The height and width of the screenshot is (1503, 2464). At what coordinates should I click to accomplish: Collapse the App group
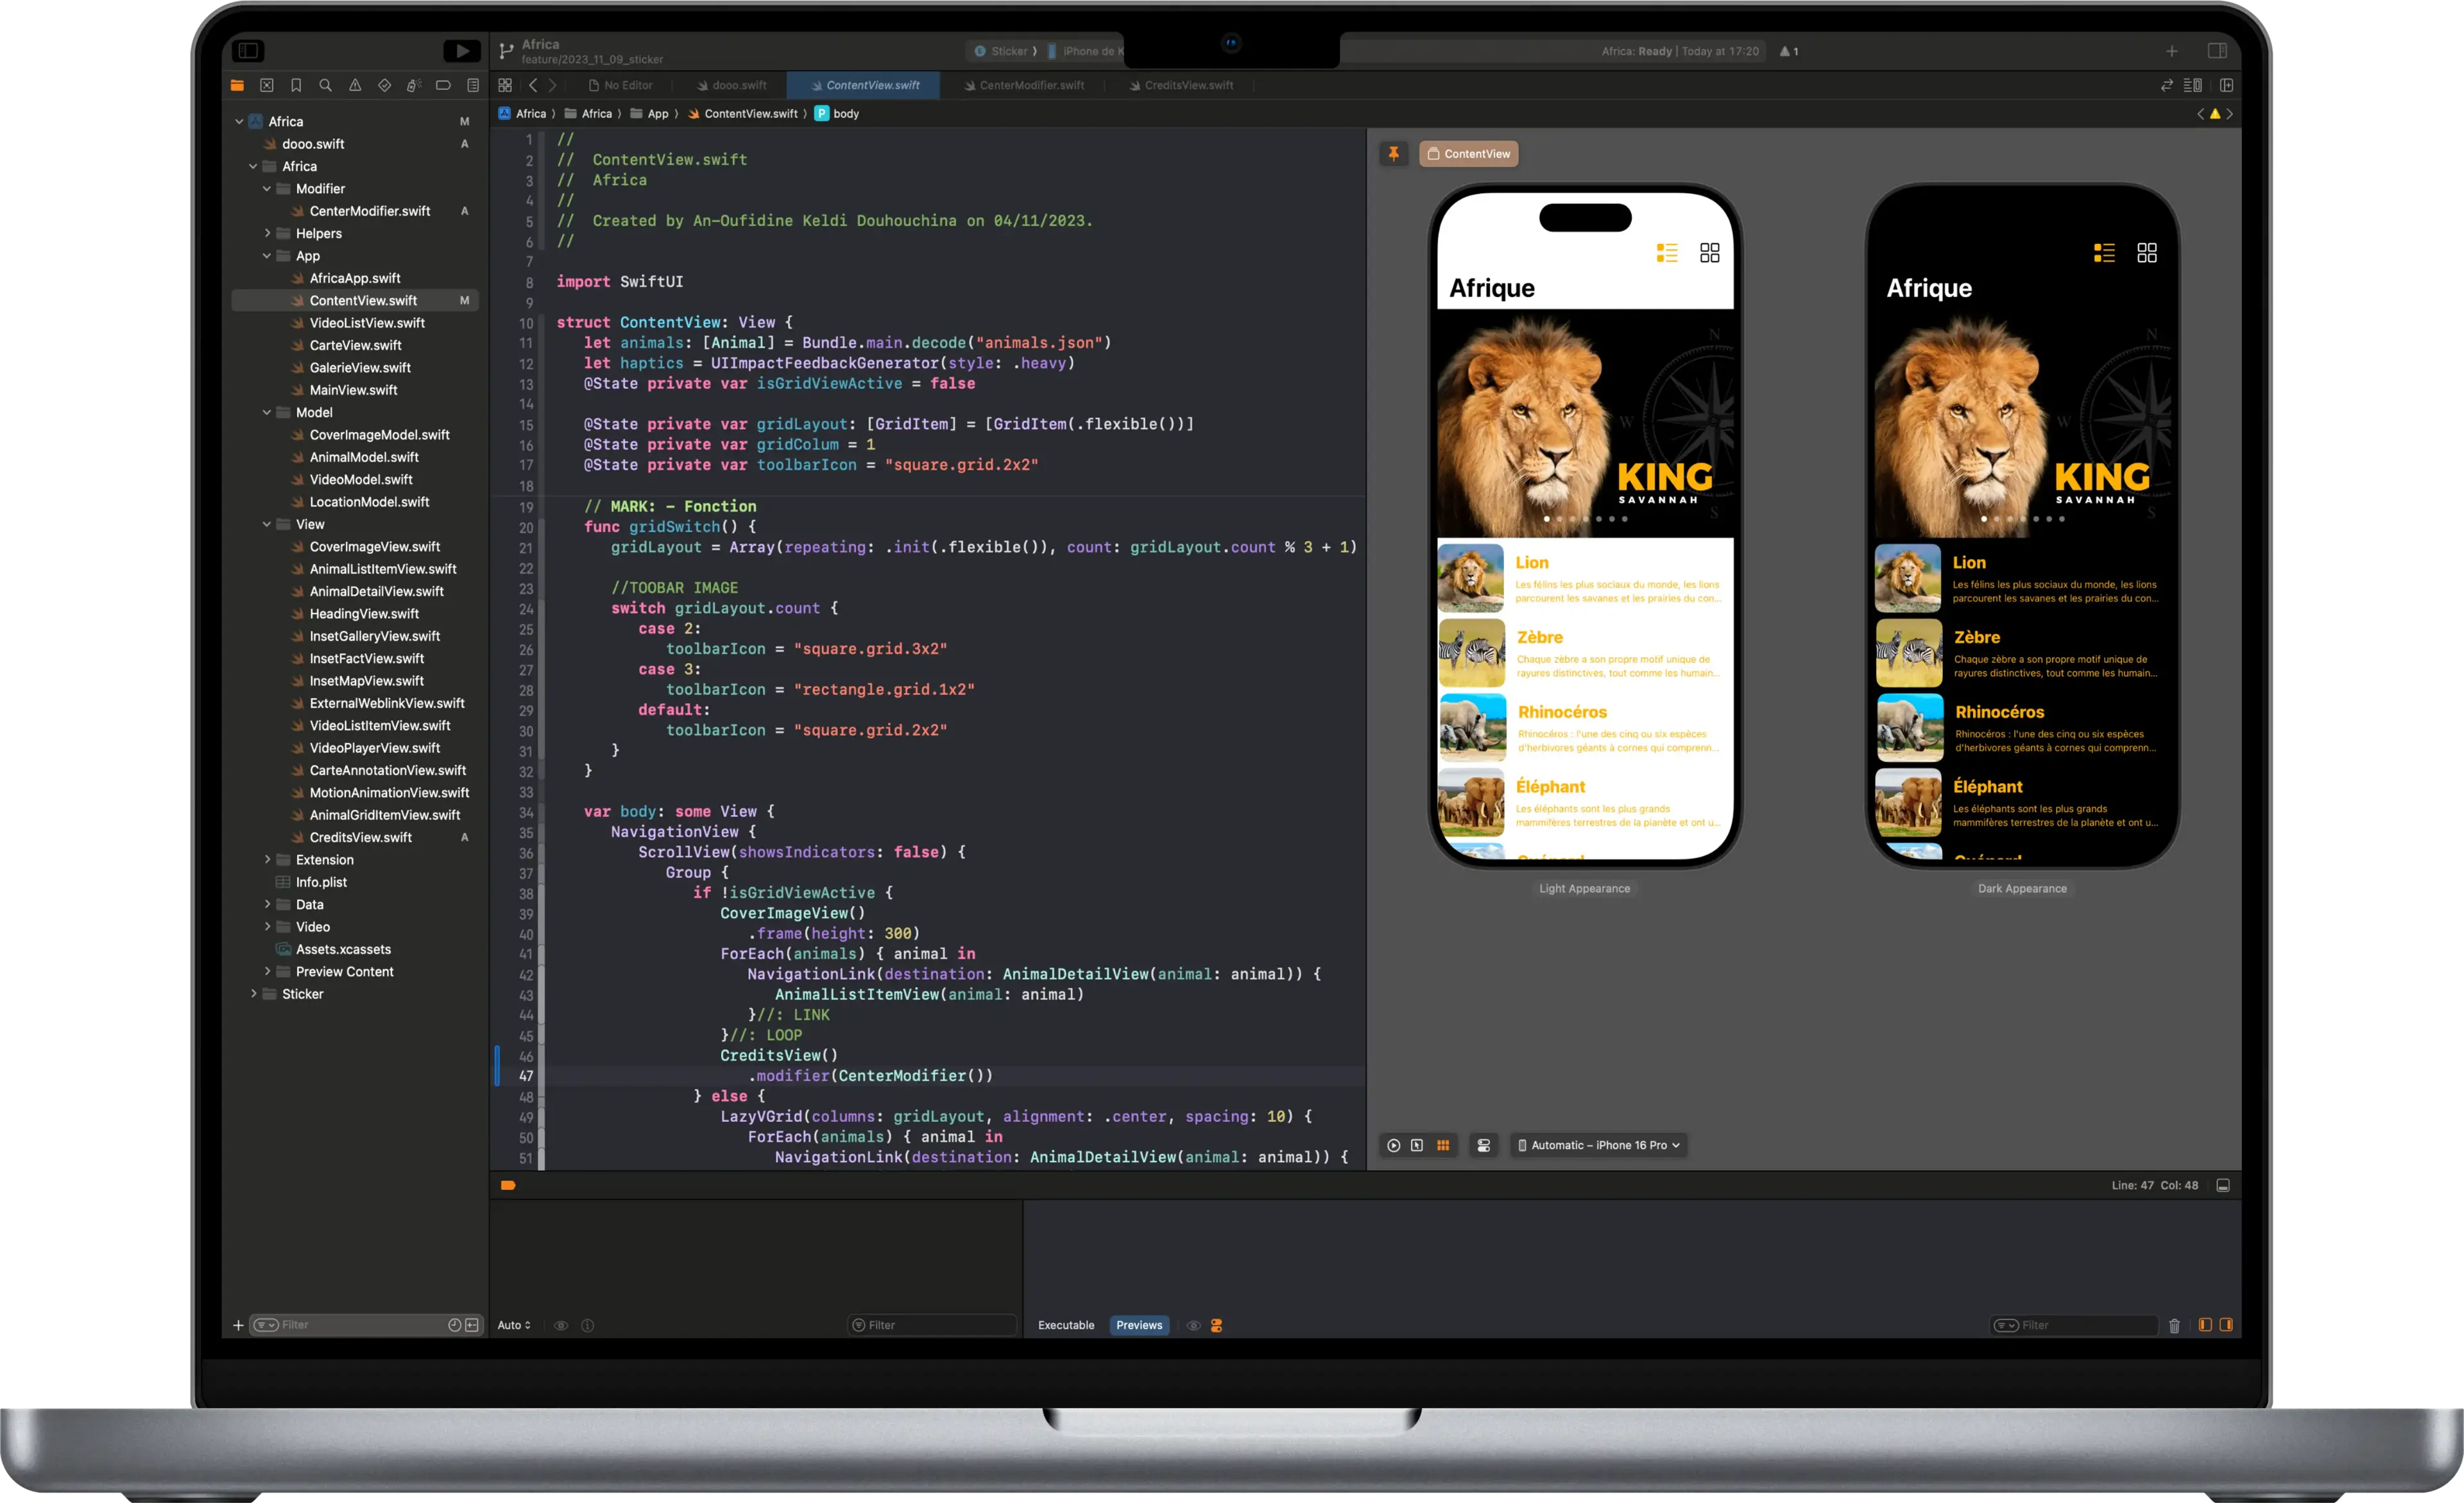[267, 255]
